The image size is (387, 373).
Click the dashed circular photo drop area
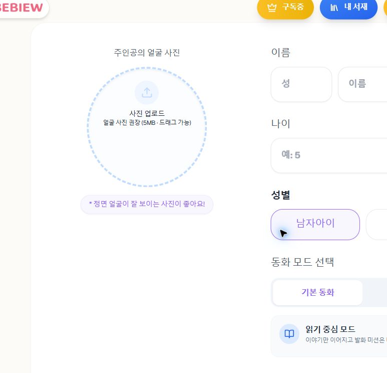point(147,126)
